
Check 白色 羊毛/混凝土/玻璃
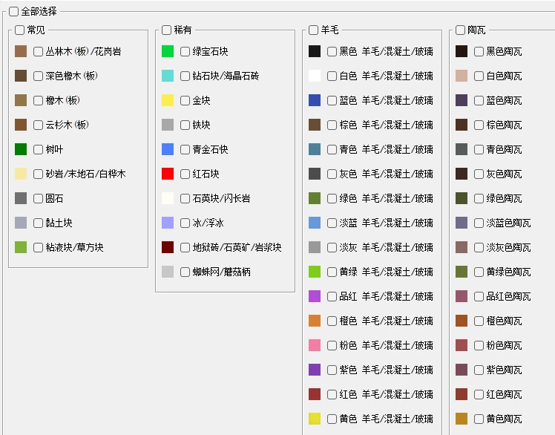(332, 76)
